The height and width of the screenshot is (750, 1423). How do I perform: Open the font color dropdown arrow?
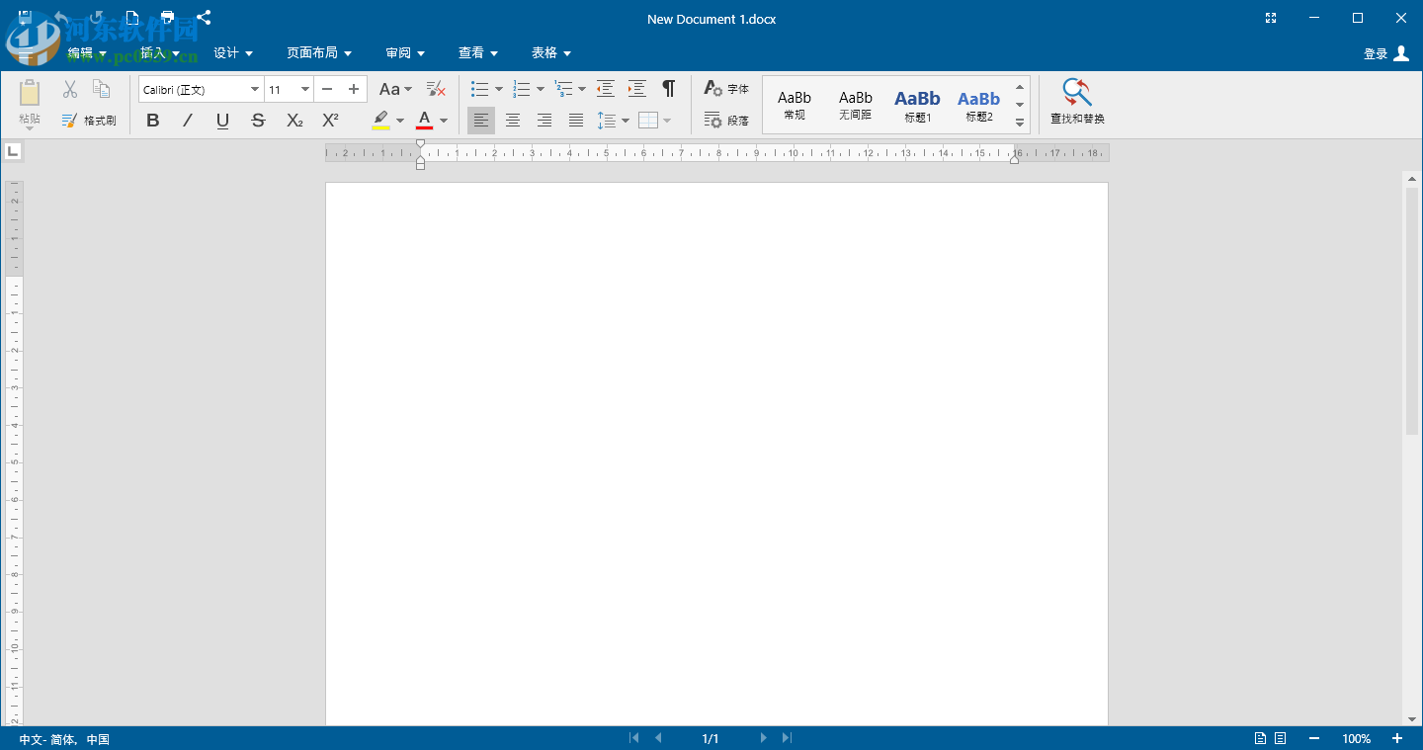click(442, 120)
